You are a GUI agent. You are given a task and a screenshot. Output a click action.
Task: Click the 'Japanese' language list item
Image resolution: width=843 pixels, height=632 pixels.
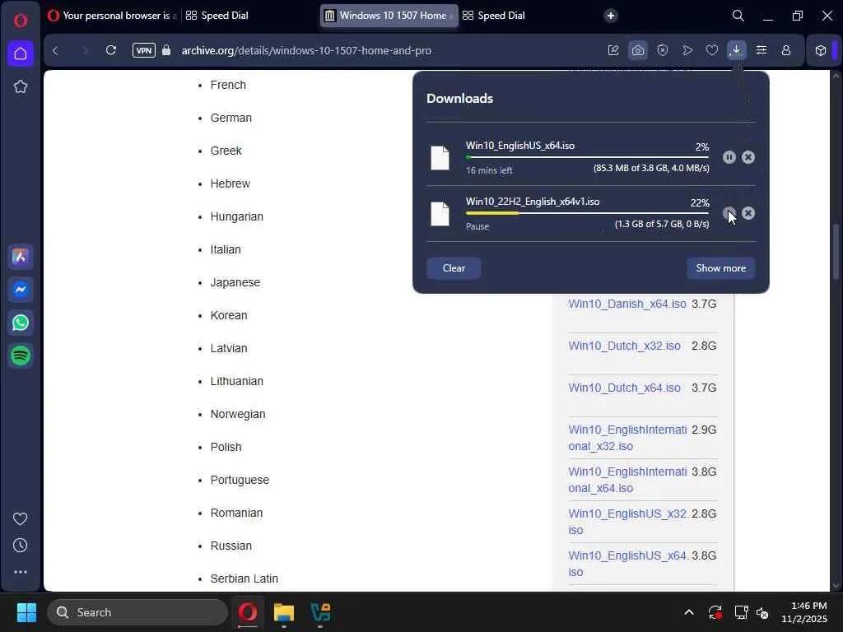click(x=235, y=282)
